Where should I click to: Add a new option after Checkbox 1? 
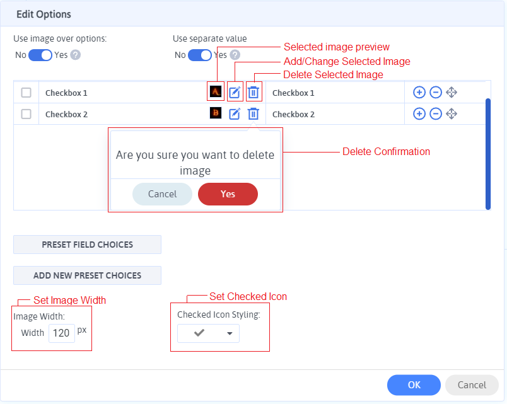pyautogui.click(x=419, y=93)
